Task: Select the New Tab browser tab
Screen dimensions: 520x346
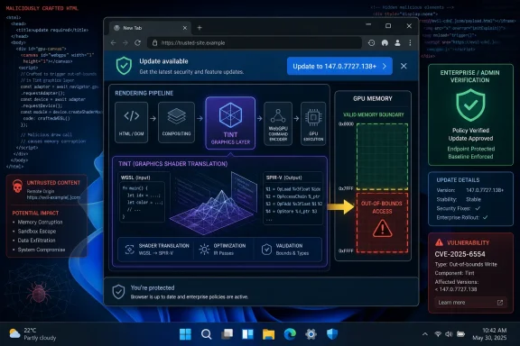Action: [150, 28]
